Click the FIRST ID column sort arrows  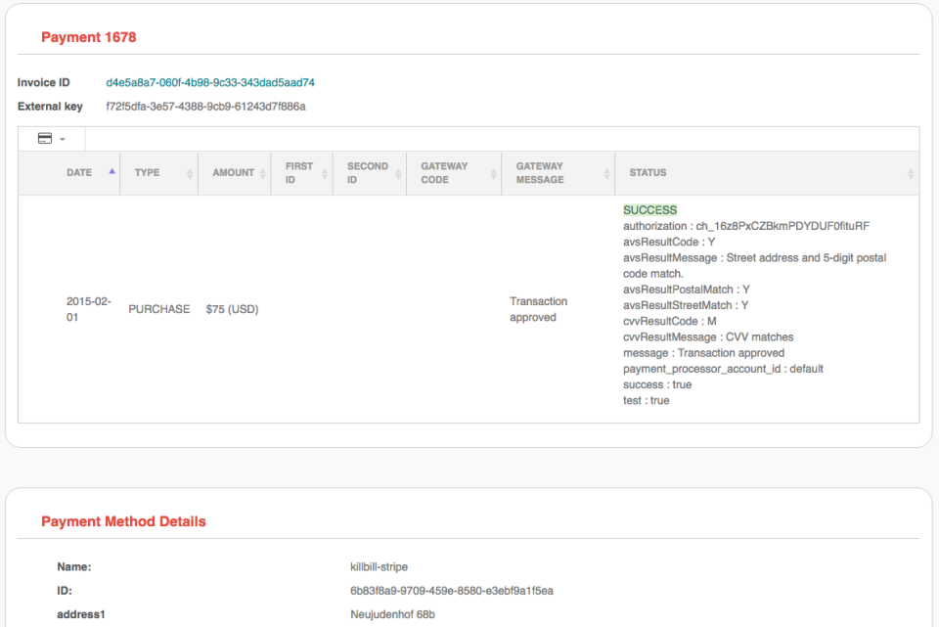click(325, 173)
